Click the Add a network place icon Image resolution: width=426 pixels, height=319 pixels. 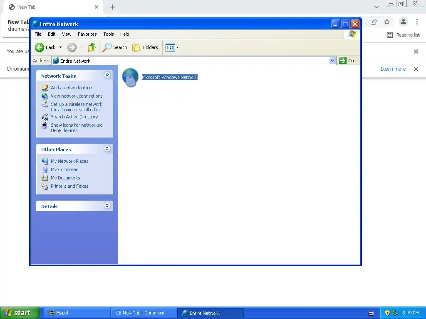45,88
